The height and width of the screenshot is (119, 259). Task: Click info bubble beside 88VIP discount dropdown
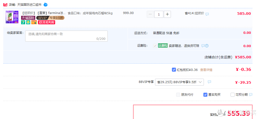click(x=209, y=82)
